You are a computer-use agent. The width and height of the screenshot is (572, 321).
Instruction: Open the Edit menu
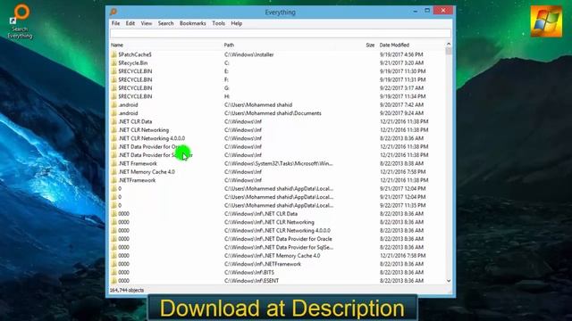tap(130, 23)
